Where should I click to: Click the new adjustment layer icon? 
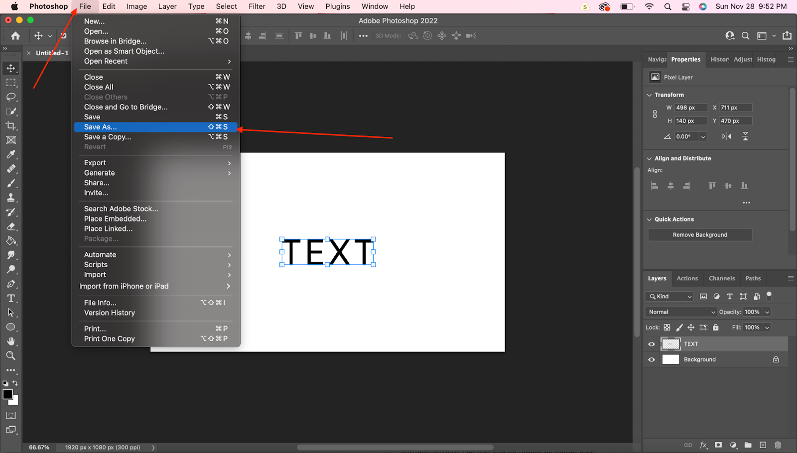click(x=733, y=445)
